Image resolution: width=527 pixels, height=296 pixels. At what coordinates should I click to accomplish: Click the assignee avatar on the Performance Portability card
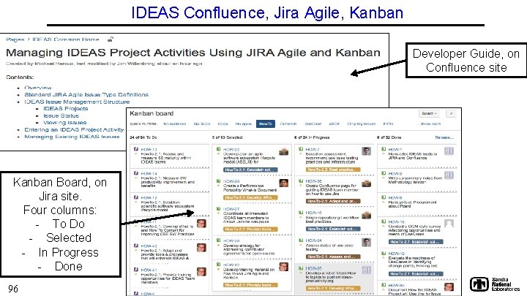284,183
